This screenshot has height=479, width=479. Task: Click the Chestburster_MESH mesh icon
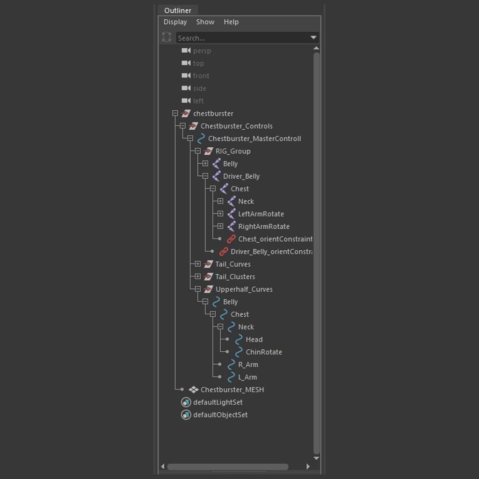pos(193,390)
